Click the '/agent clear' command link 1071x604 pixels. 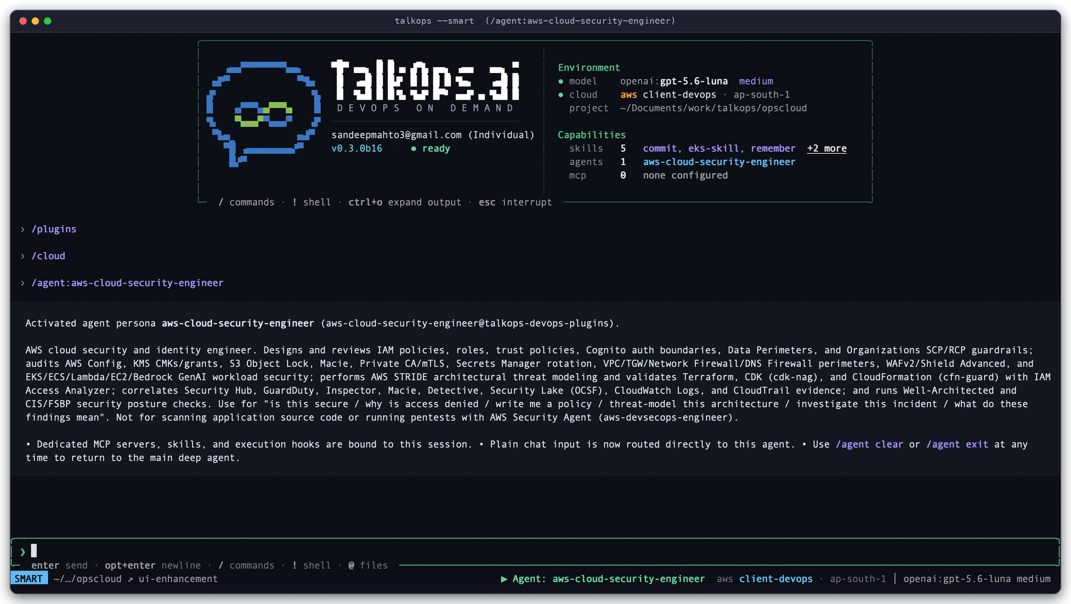(x=869, y=444)
